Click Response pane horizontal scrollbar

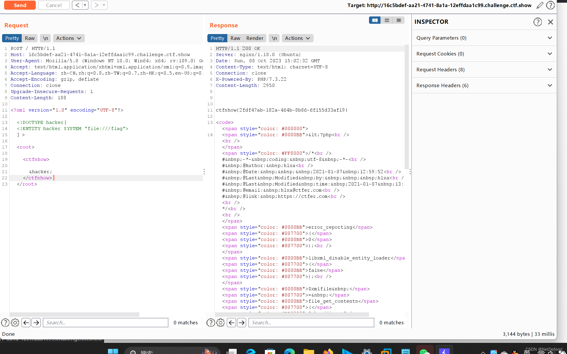[x=292, y=314]
